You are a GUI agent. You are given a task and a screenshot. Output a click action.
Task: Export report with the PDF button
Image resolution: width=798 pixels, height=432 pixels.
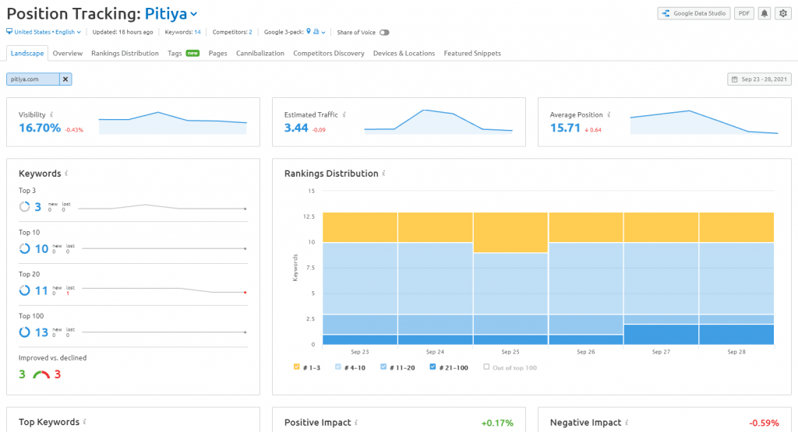[744, 13]
